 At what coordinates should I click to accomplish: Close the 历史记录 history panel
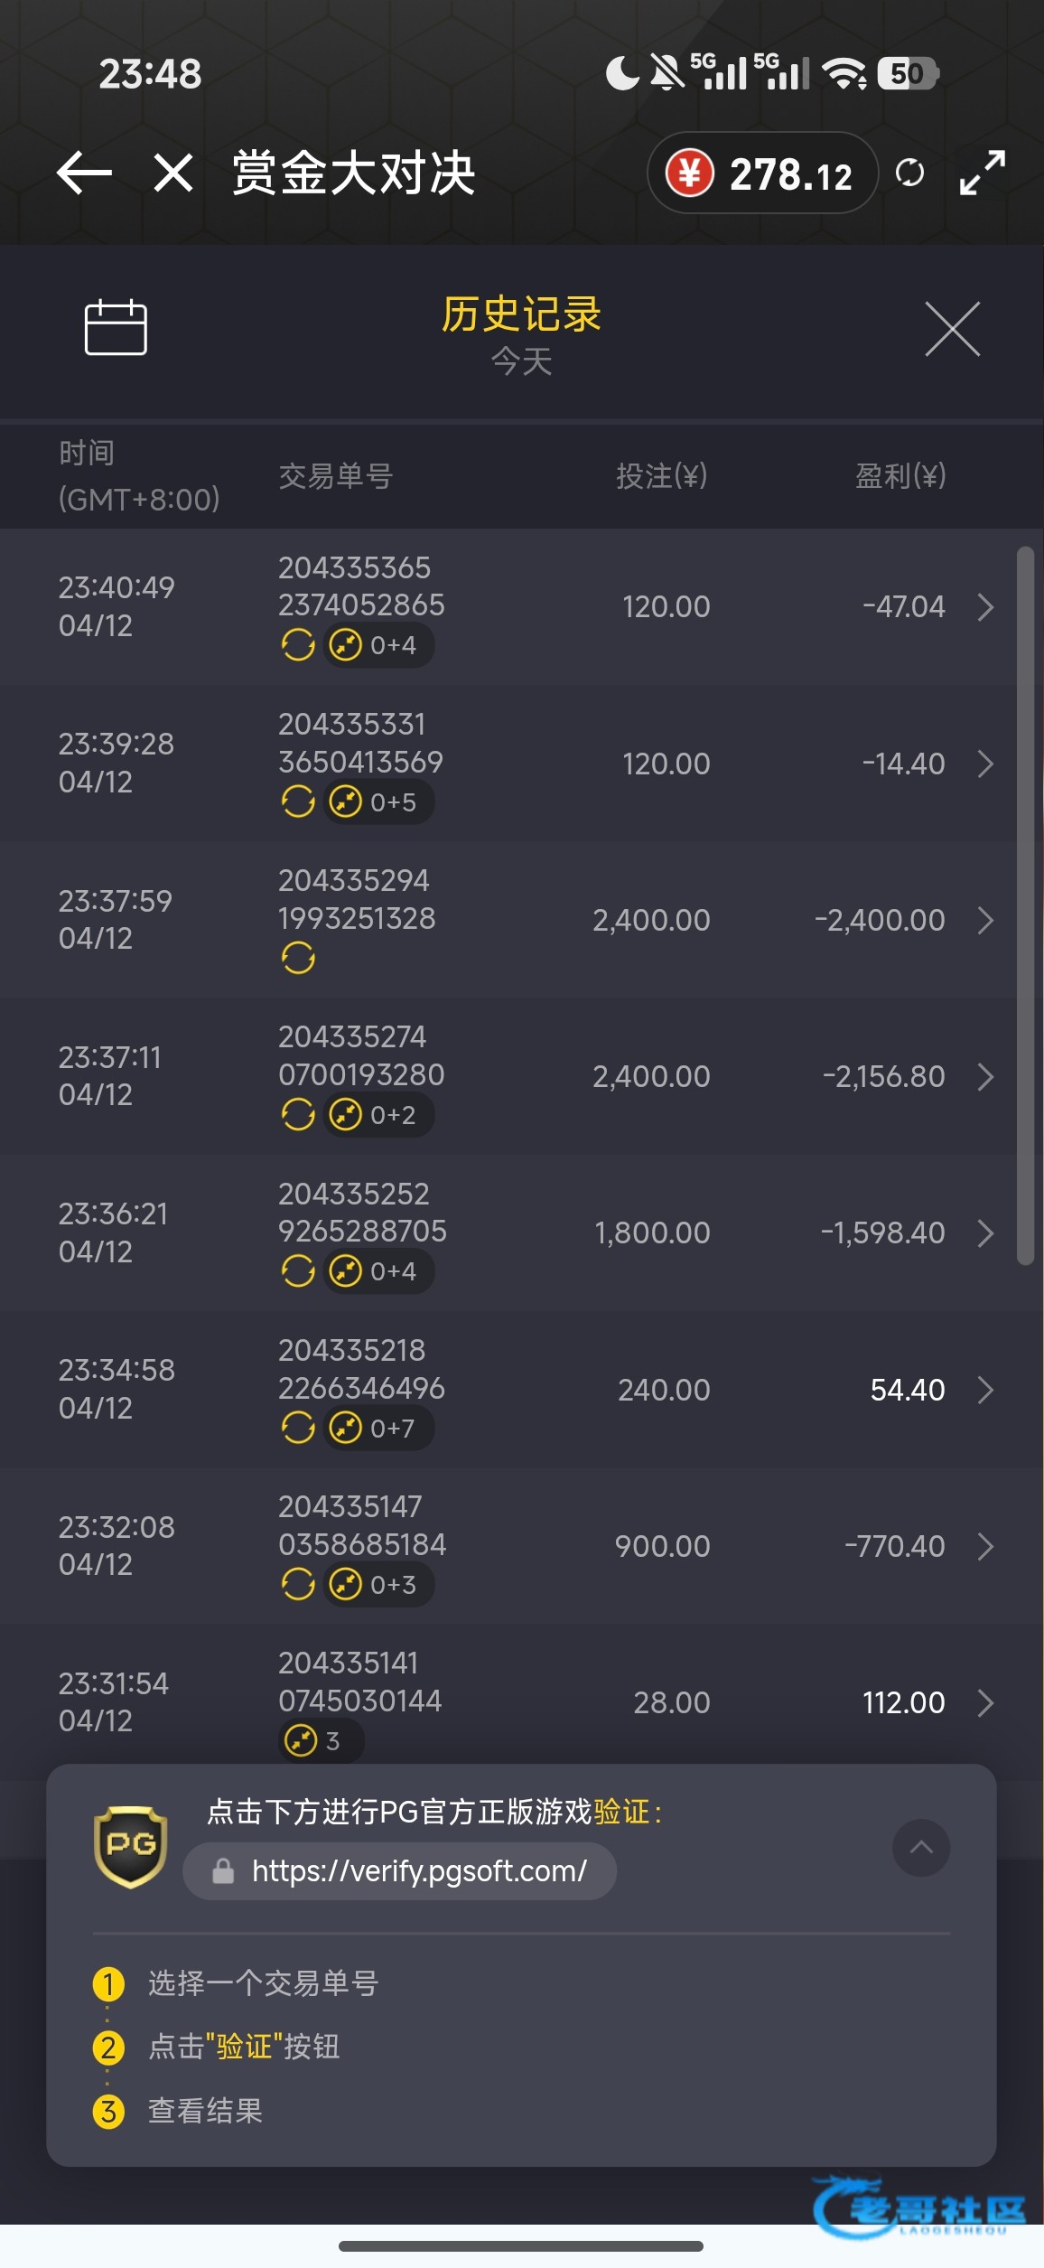point(952,329)
